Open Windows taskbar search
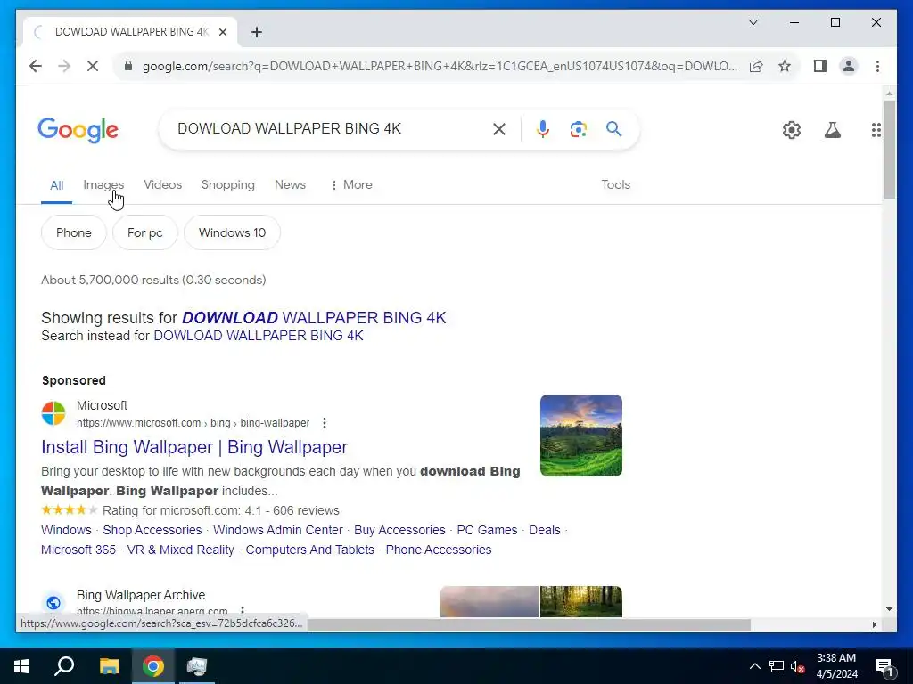Viewport: 913px width, 684px height. (64, 666)
